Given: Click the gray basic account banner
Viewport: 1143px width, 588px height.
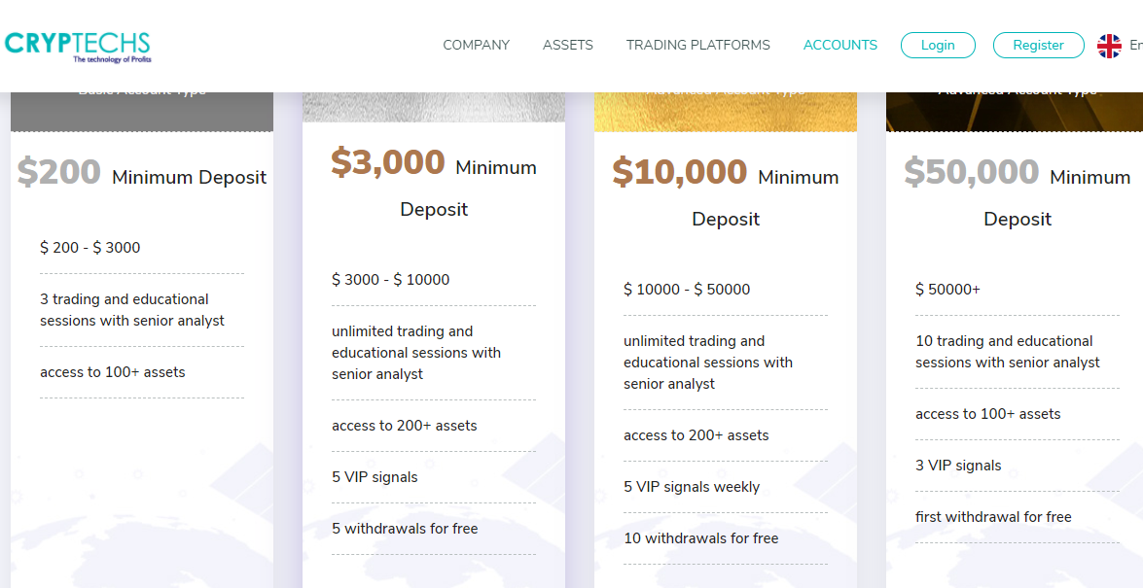Looking at the screenshot, I should (x=142, y=112).
